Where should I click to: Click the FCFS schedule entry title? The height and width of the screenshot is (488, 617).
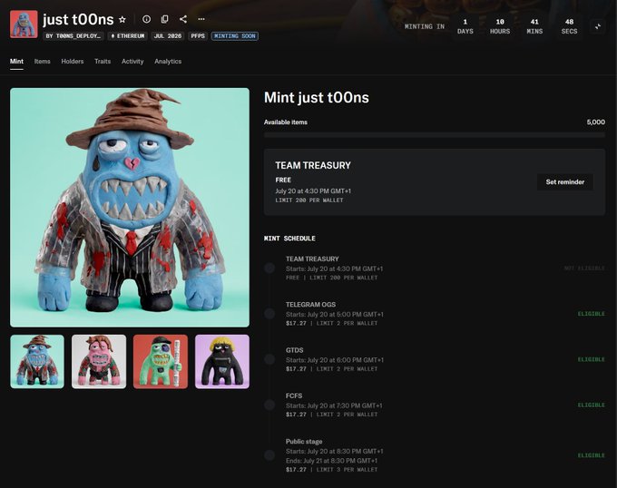(x=294, y=395)
